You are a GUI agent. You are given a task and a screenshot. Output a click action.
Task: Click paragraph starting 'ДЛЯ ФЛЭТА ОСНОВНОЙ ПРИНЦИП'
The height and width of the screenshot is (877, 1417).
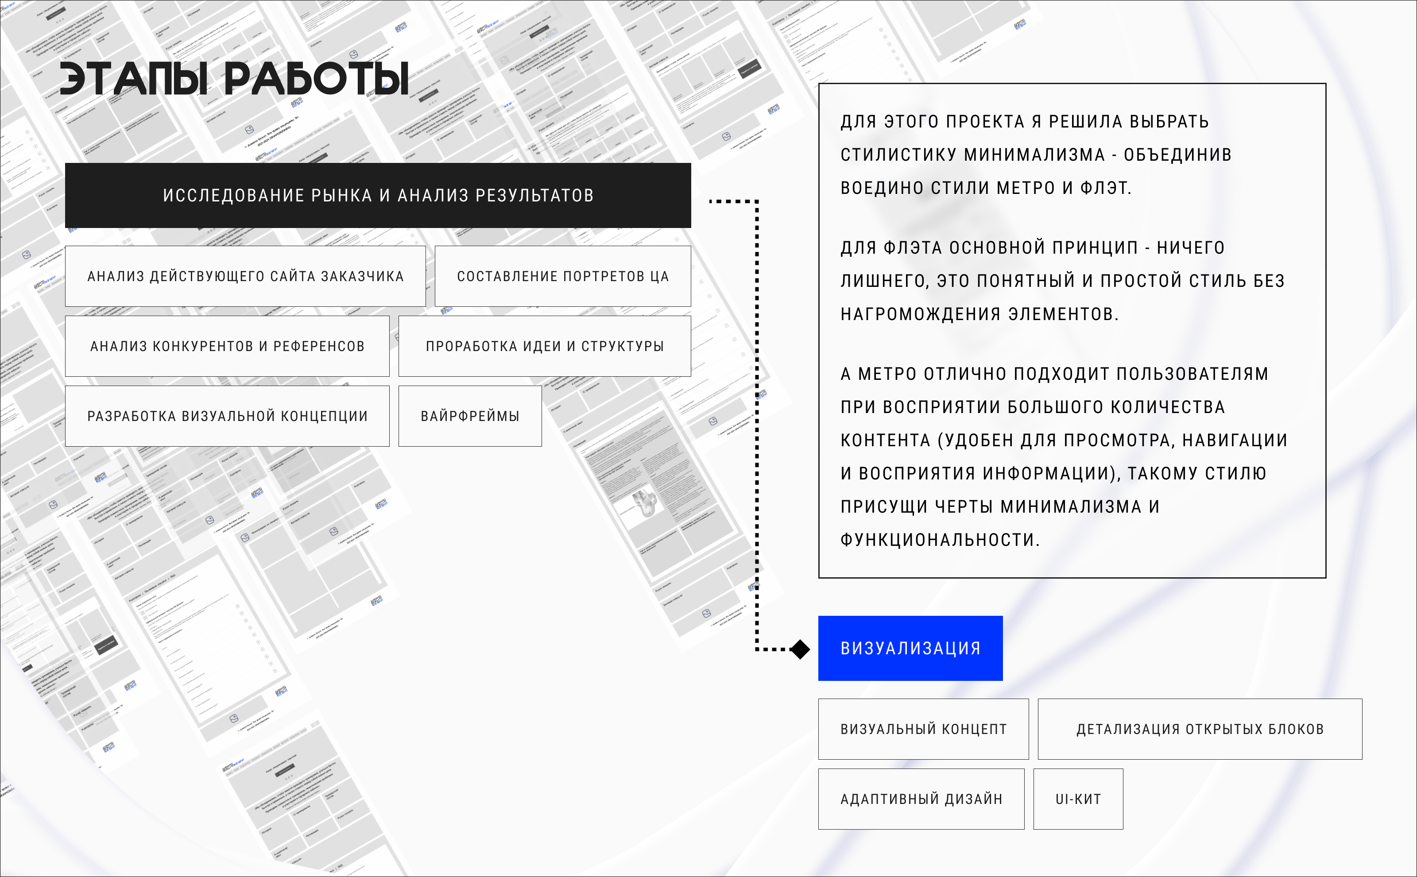pyautogui.click(x=1063, y=281)
